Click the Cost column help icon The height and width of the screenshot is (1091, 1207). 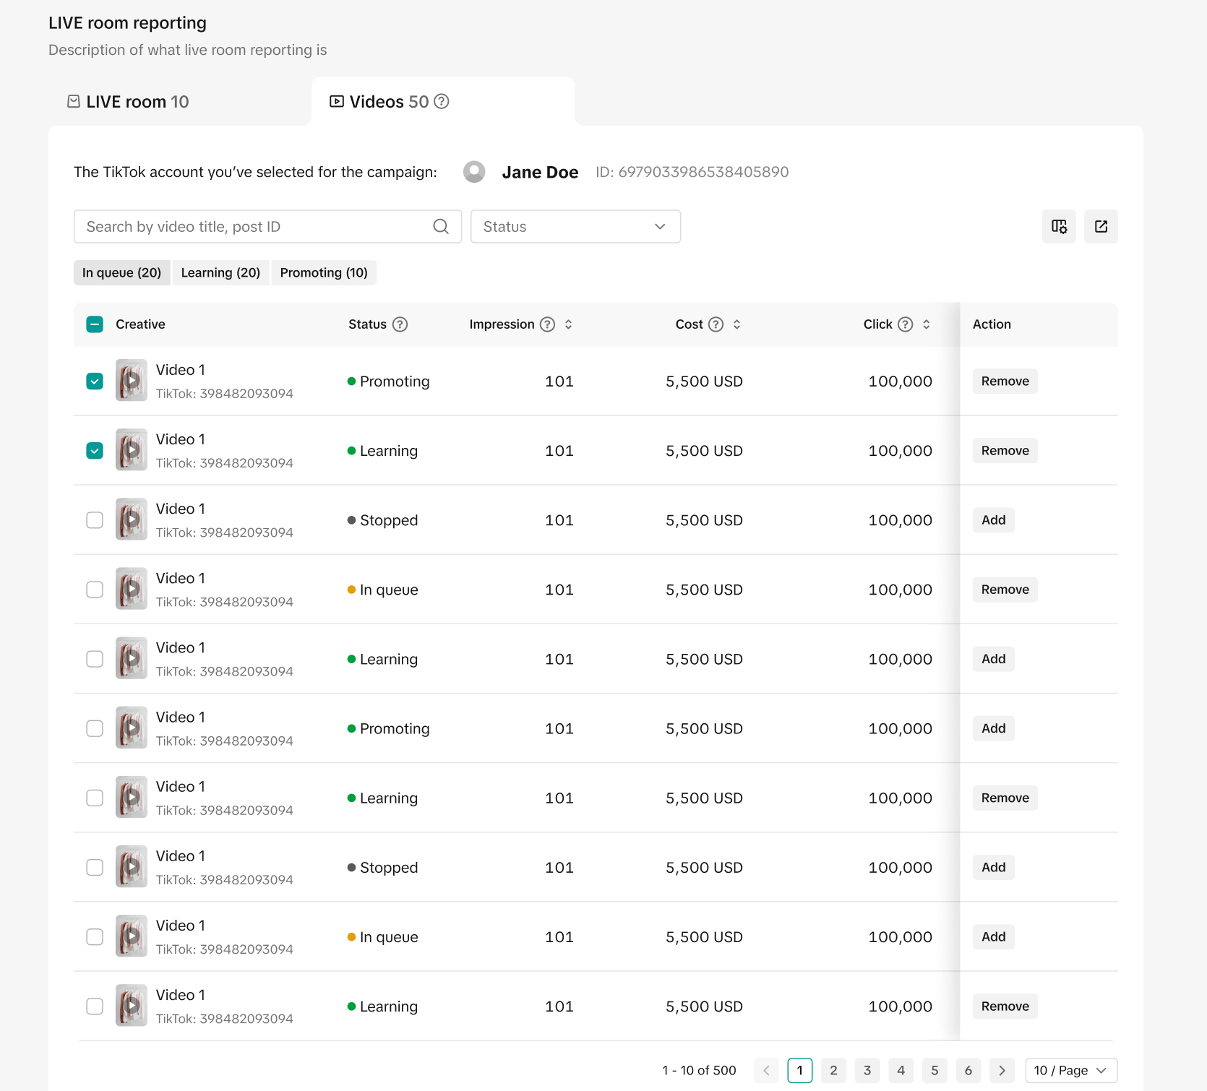pos(716,324)
